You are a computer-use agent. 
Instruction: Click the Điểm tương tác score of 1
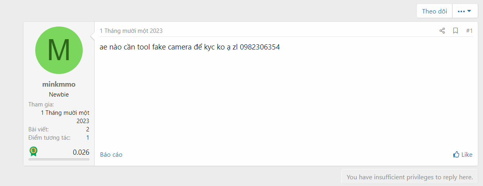click(87, 138)
